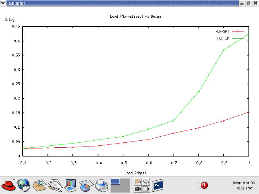
Task: Click the green MCM-DM legend line sample
Action: pyautogui.click(x=238, y=38)
